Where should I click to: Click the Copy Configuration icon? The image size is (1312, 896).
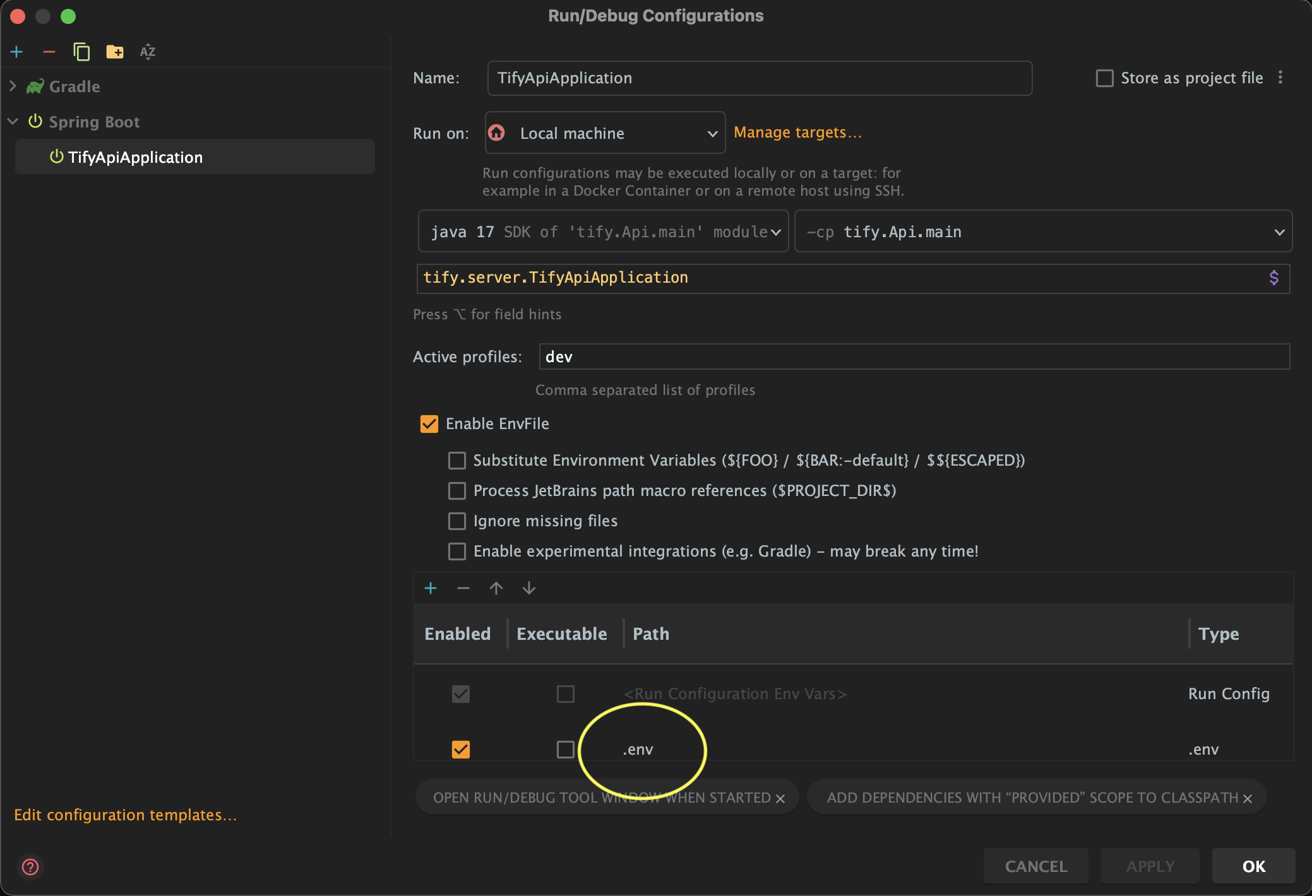(81, 52)
